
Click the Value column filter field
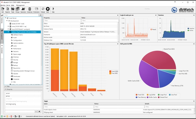pos(100,20)
